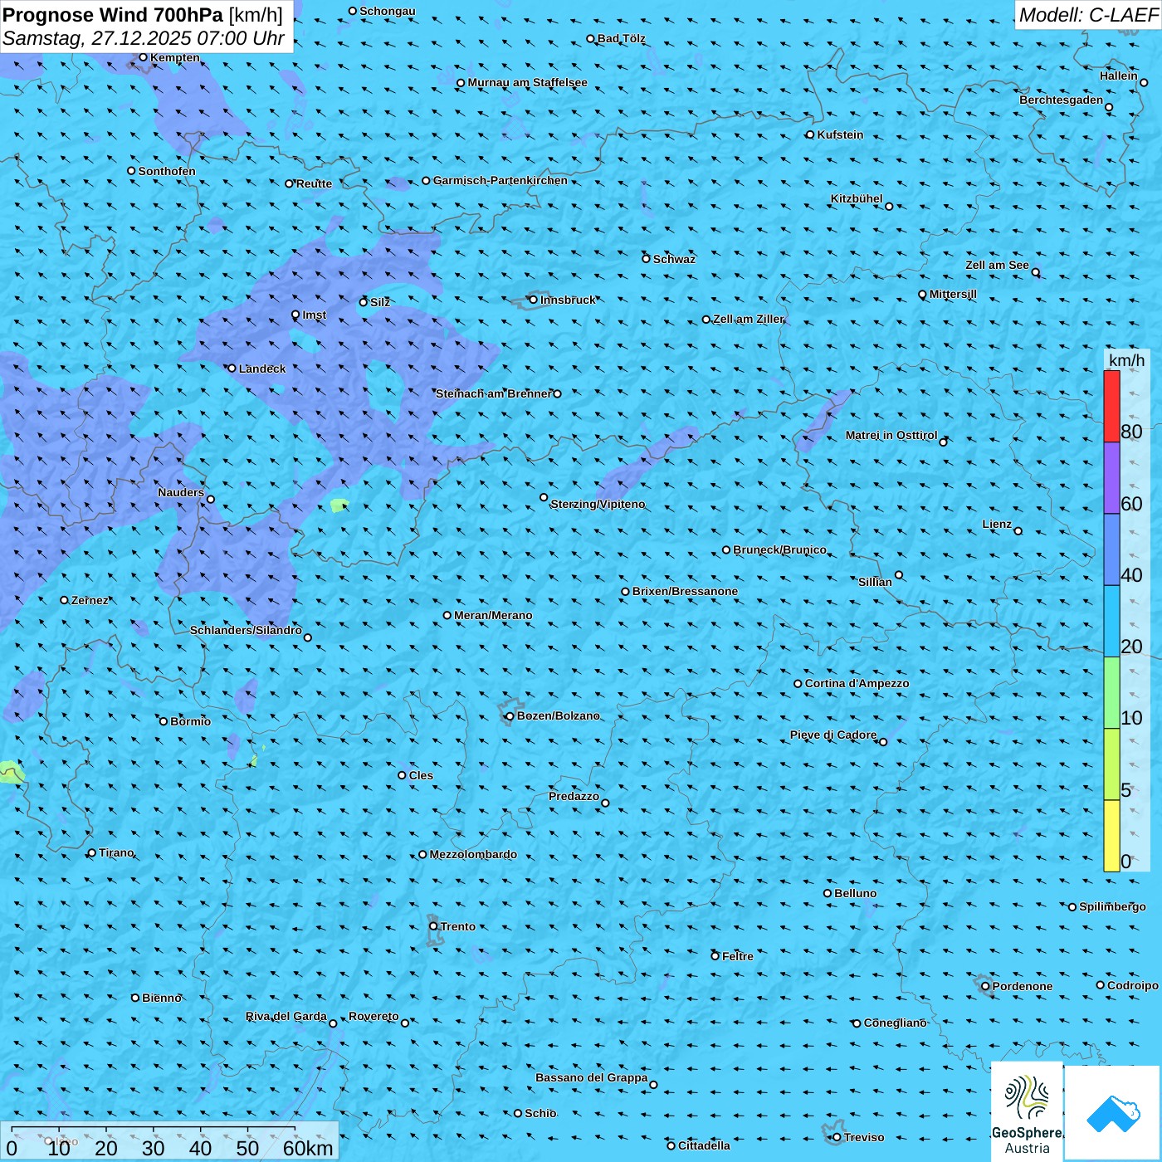This screenshot has width=1162, height=1162.
Task: Click the Schwaz location dot
Action: coord(646,259)
